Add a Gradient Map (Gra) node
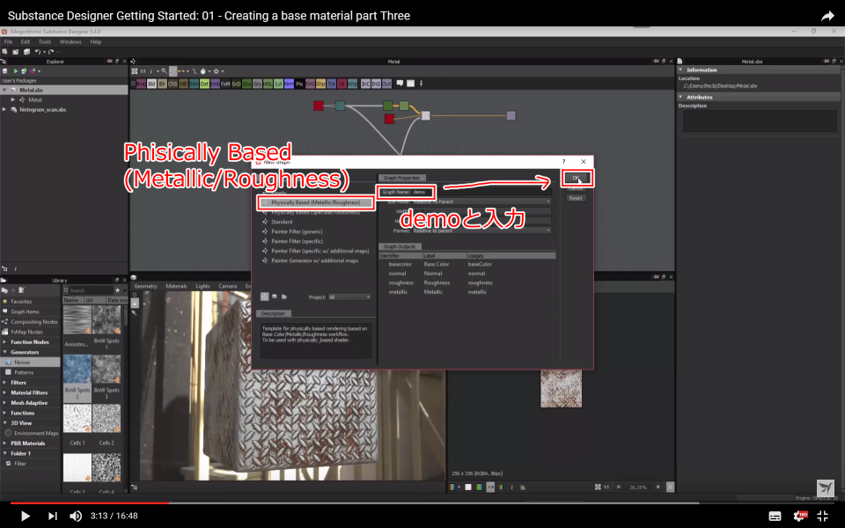This screenshot has width=845, height=528. pos(246,84)
